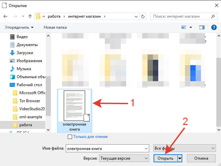The width and height of the screenshot is (221, 166).
Task: Open 'Документы' in the navigation pane
Action: [27, 45]
